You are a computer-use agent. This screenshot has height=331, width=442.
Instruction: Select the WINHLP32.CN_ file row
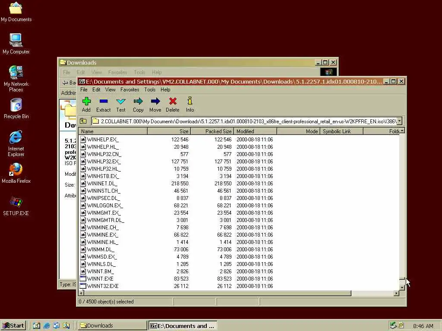[x=239, y=154]
